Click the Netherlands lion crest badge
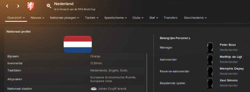The image size is (250, 92). (30, 6)
